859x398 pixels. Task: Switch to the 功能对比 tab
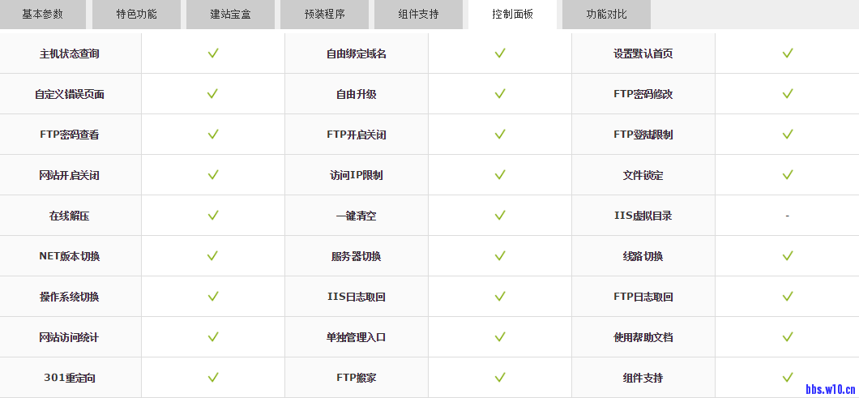(606, 14)
